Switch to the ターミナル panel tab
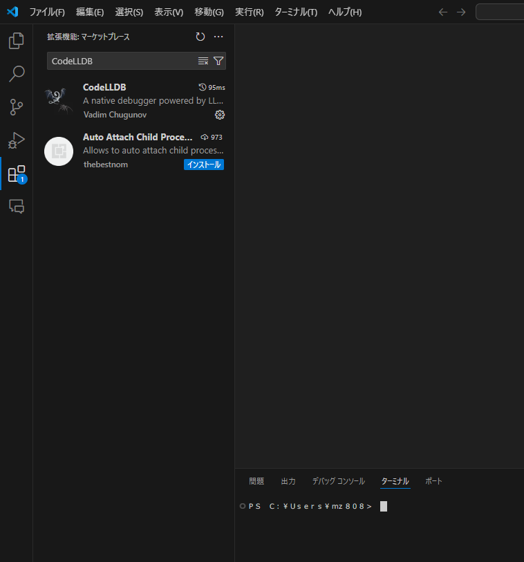This screenshot has width=524, height=562. [395, 481]
